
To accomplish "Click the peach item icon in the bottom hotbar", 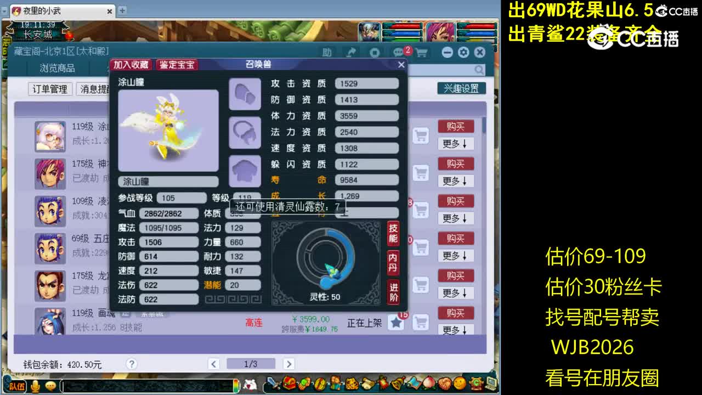I will coord(428,384).
